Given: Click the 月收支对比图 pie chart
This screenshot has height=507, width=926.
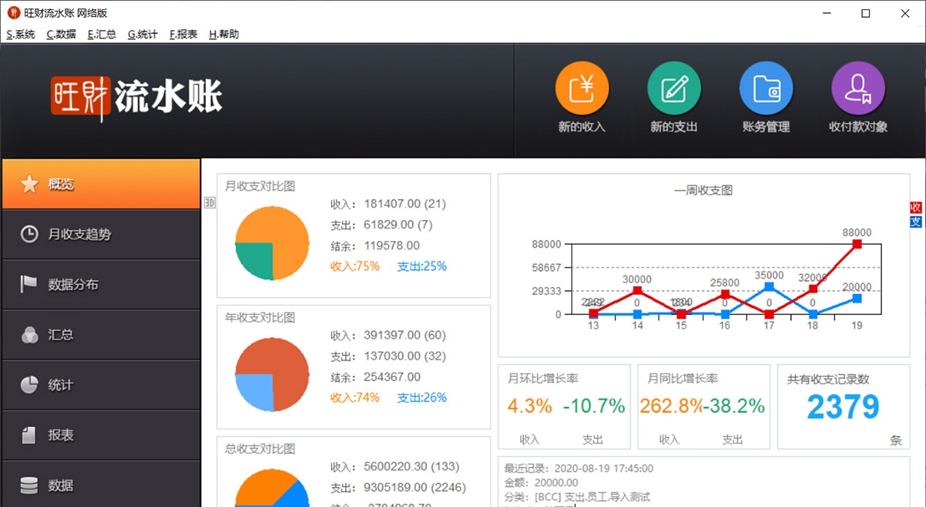Looking at the screenshot, I should pos(272,242).
